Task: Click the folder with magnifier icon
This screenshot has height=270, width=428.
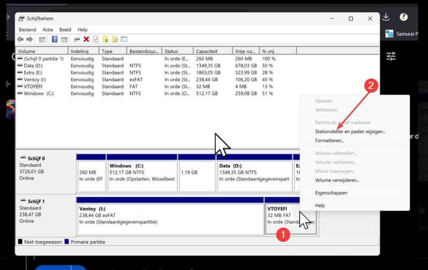Action: coord(114,39)
